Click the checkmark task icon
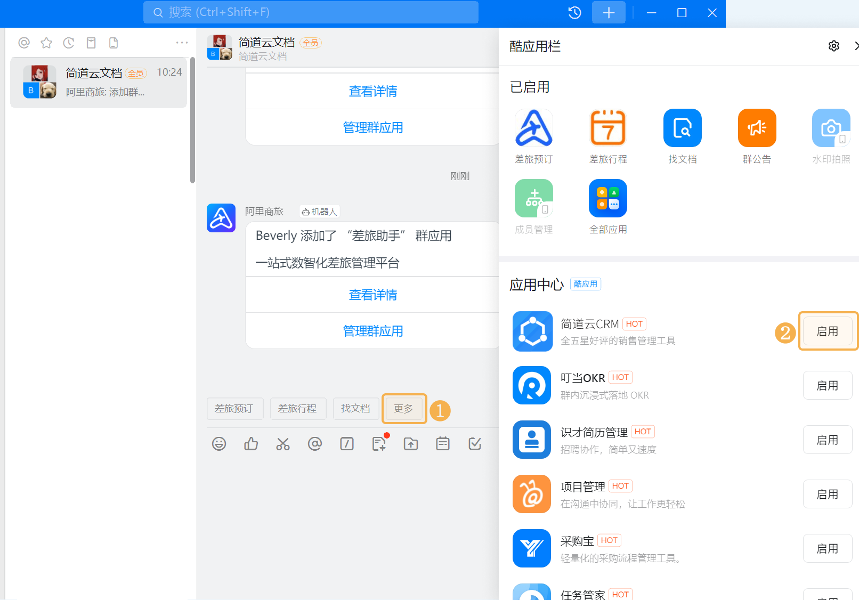This screenshot has height=600, width=859. [475, 444]
